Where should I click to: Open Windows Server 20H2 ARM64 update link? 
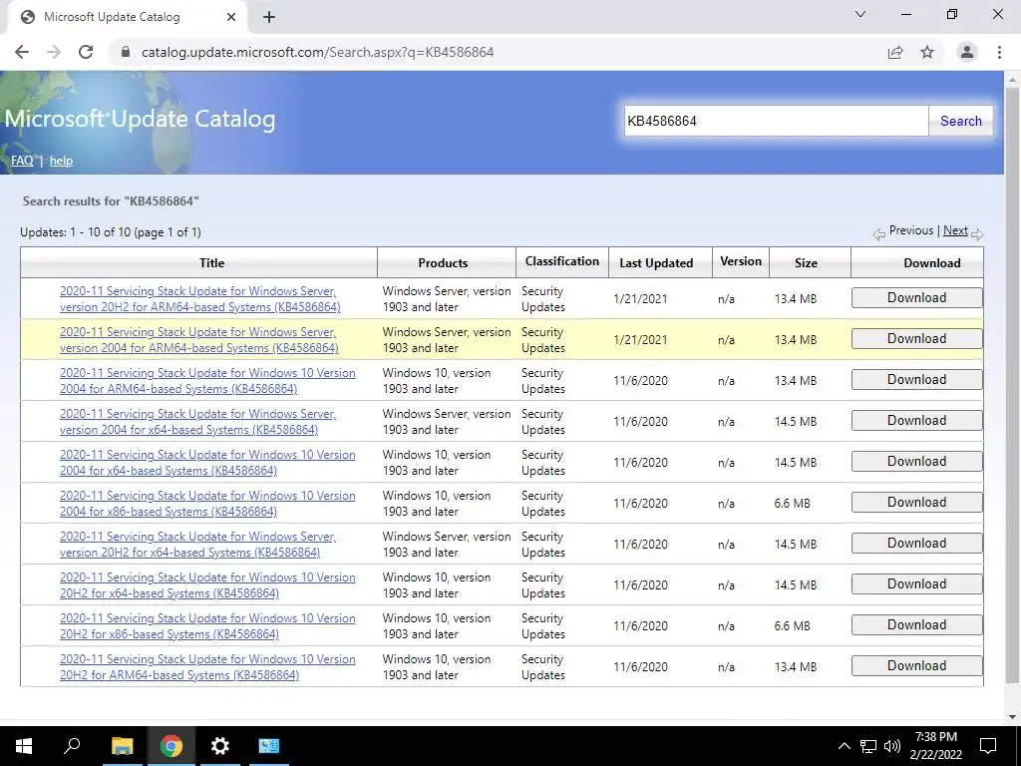pos(199,299)
